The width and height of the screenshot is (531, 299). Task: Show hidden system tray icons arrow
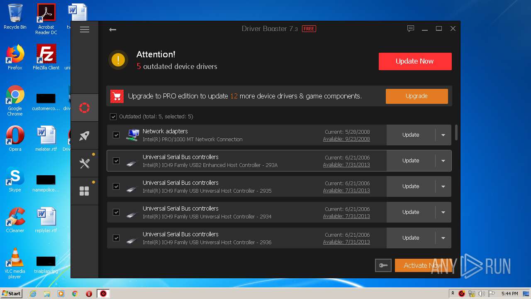coord(453,294)
